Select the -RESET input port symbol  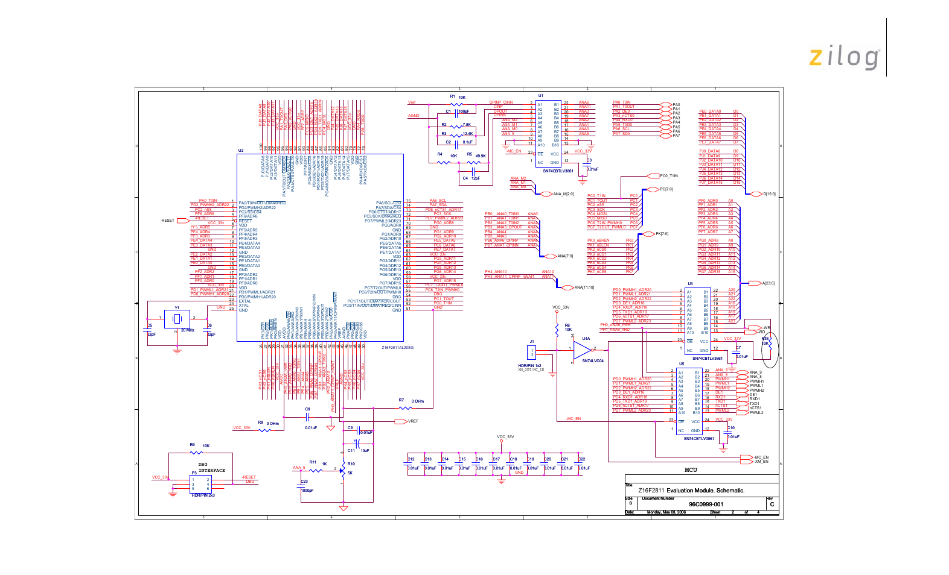point(182,221)
